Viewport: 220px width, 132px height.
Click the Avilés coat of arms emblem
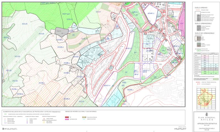207,114
